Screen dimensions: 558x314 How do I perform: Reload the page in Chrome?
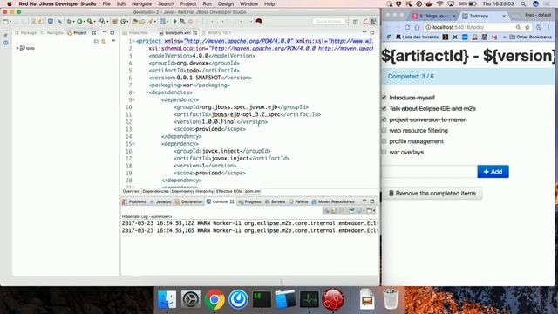click(x=407, y=27)
